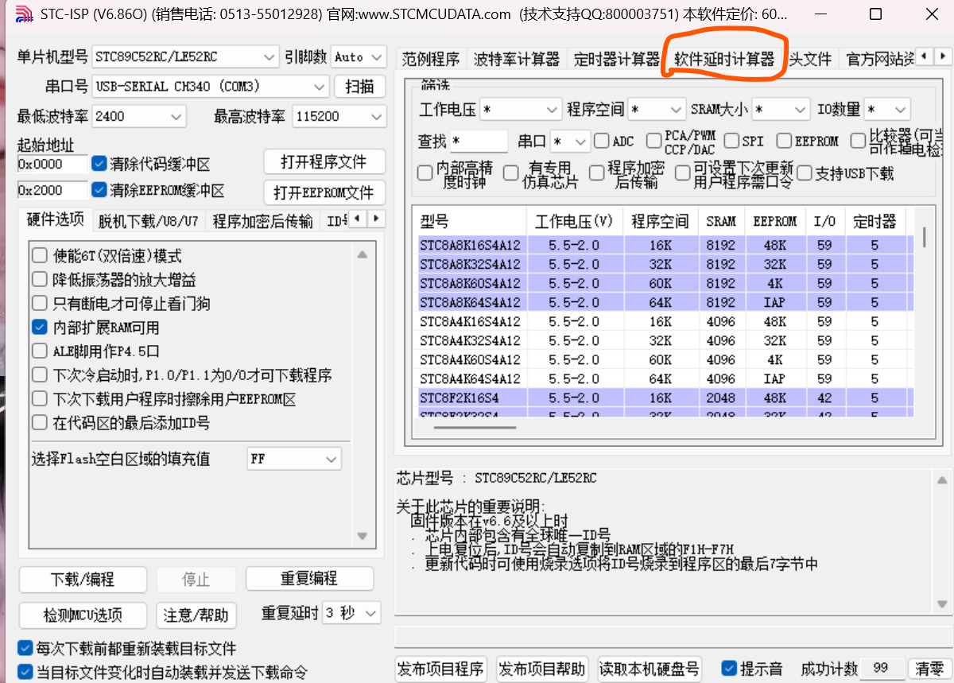Click up arrow of chip info panel scrollbar
This screenshot has height=683, width=954.
pyautogui.click(x=942, y=479)
